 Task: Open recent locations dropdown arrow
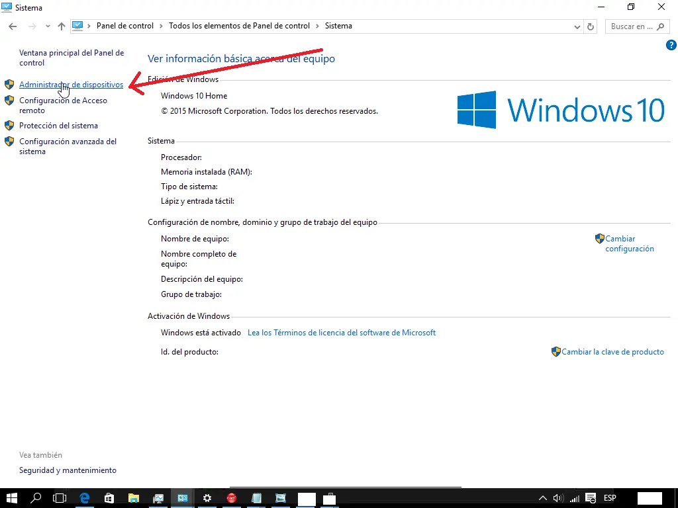(x=48, y=26)
